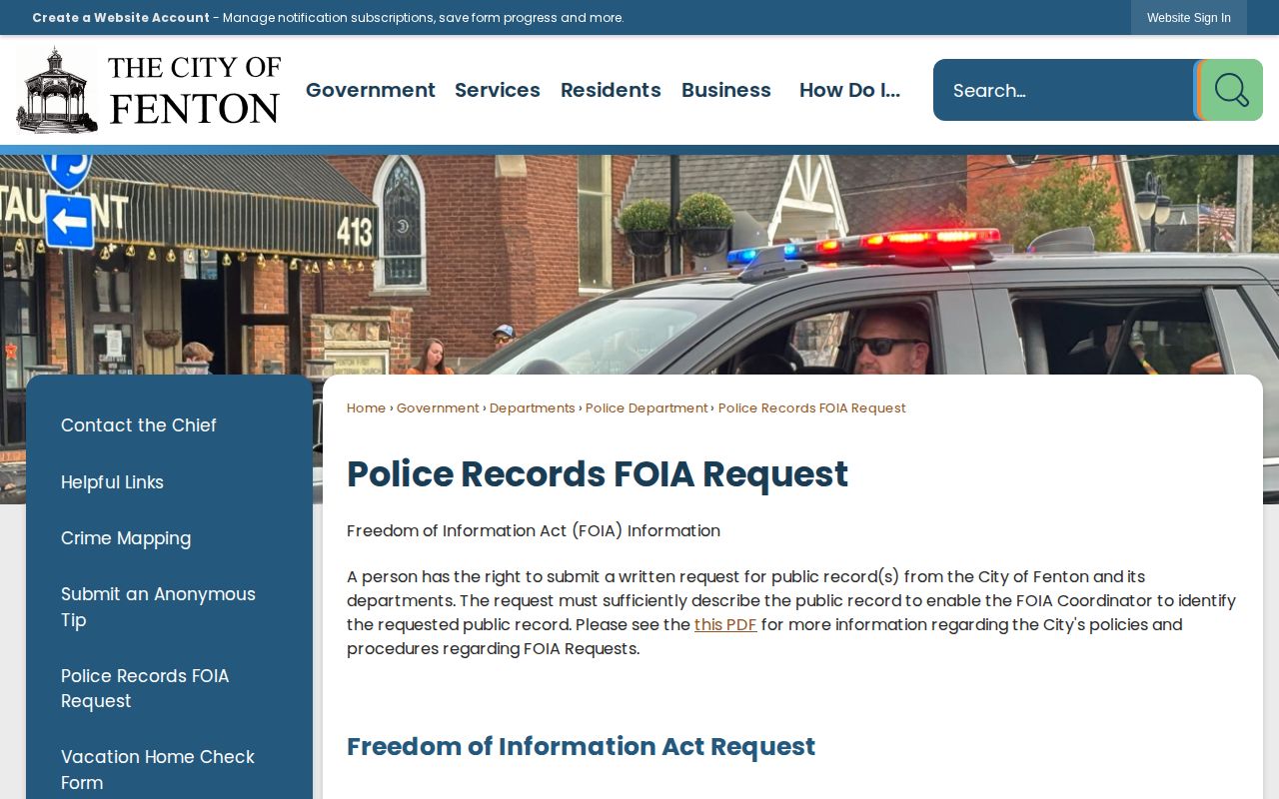Open the Government menu
The image size is (1279, 799).
371,90
